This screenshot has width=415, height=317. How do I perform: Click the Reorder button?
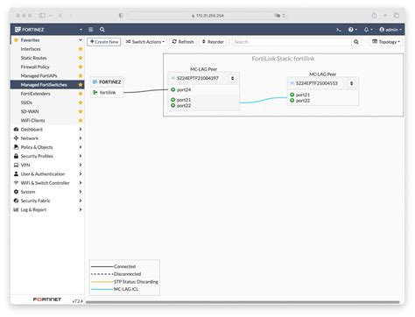tap(213, 42)
